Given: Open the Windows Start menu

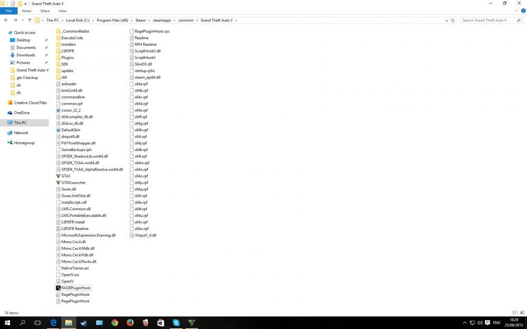Looking at the screenshot, I should [7, 323].
